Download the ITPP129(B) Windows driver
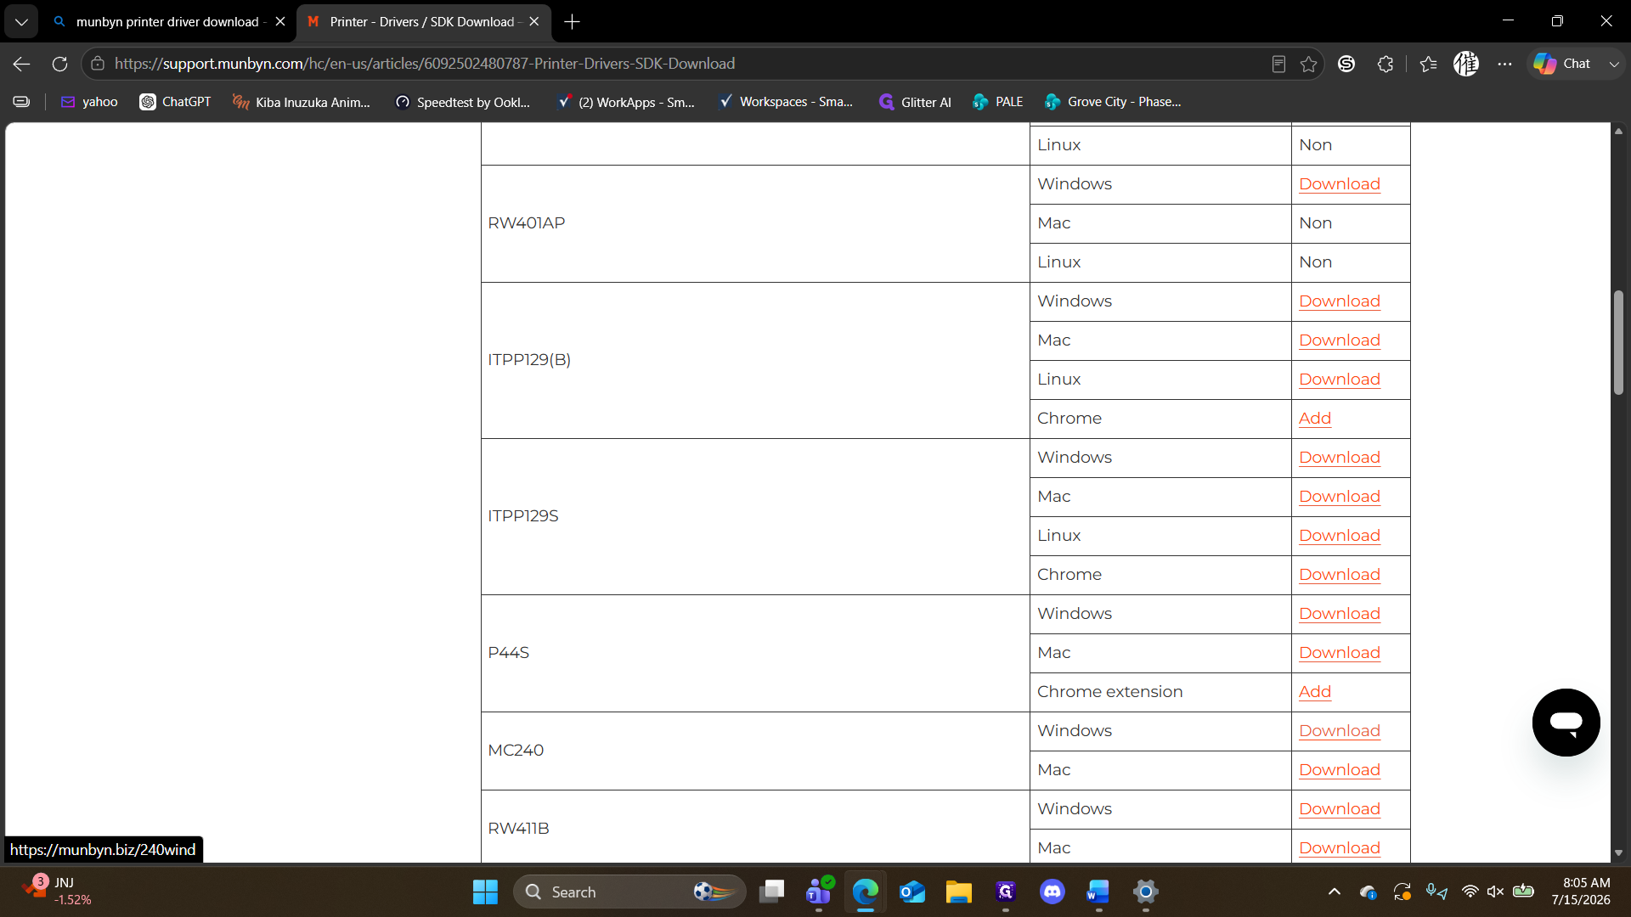The height and width of the screenshot is (917, 1631). point(1340,301)
